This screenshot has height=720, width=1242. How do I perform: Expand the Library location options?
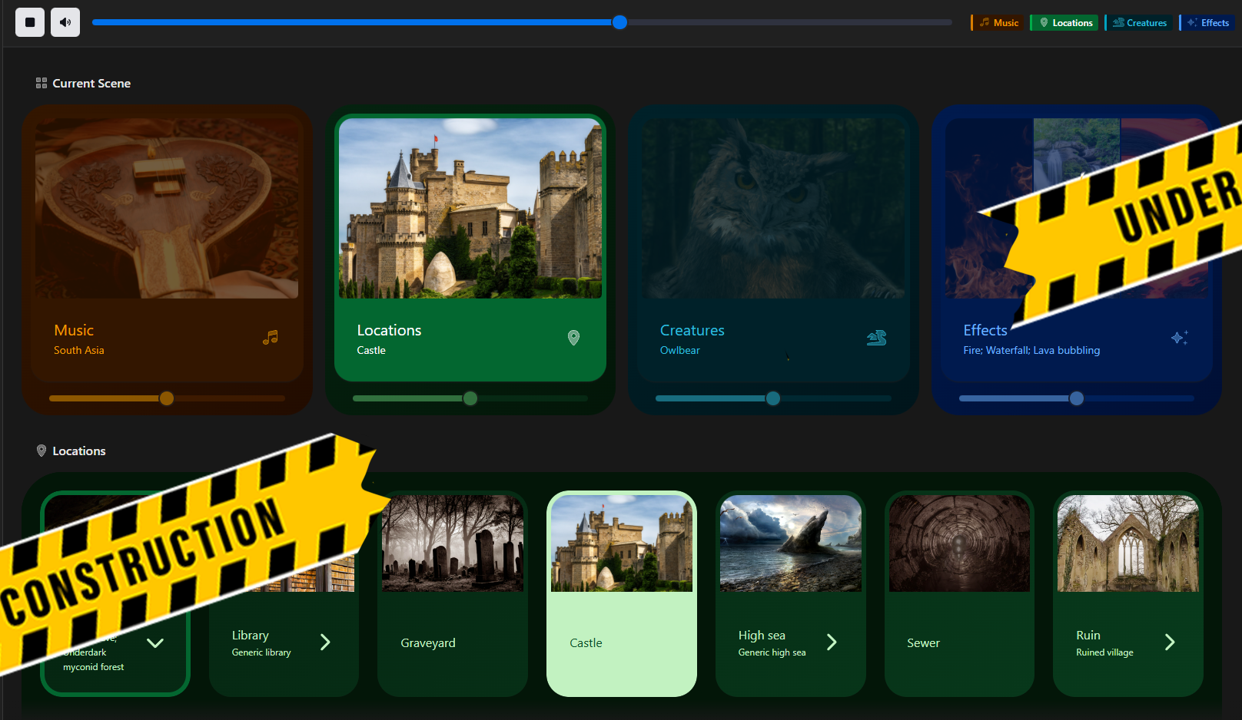point(325,642)
